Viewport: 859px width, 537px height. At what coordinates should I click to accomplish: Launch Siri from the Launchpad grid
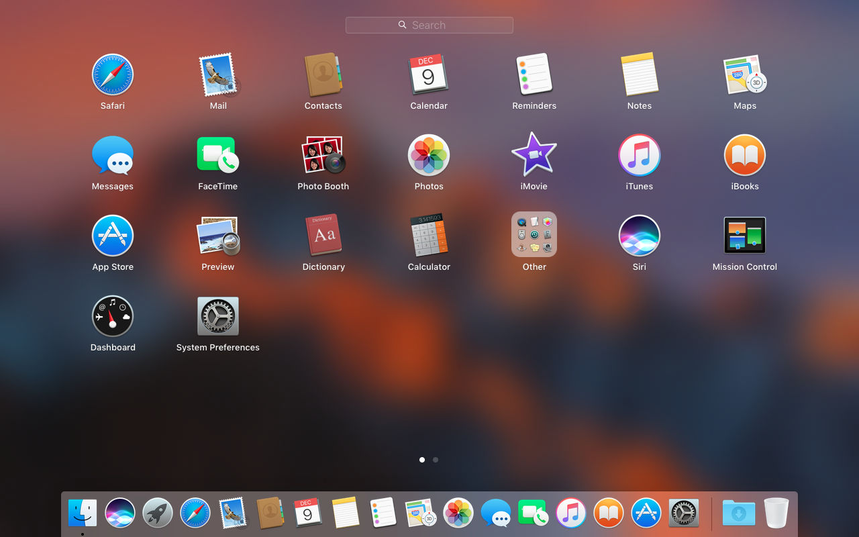tap(640, 236)
